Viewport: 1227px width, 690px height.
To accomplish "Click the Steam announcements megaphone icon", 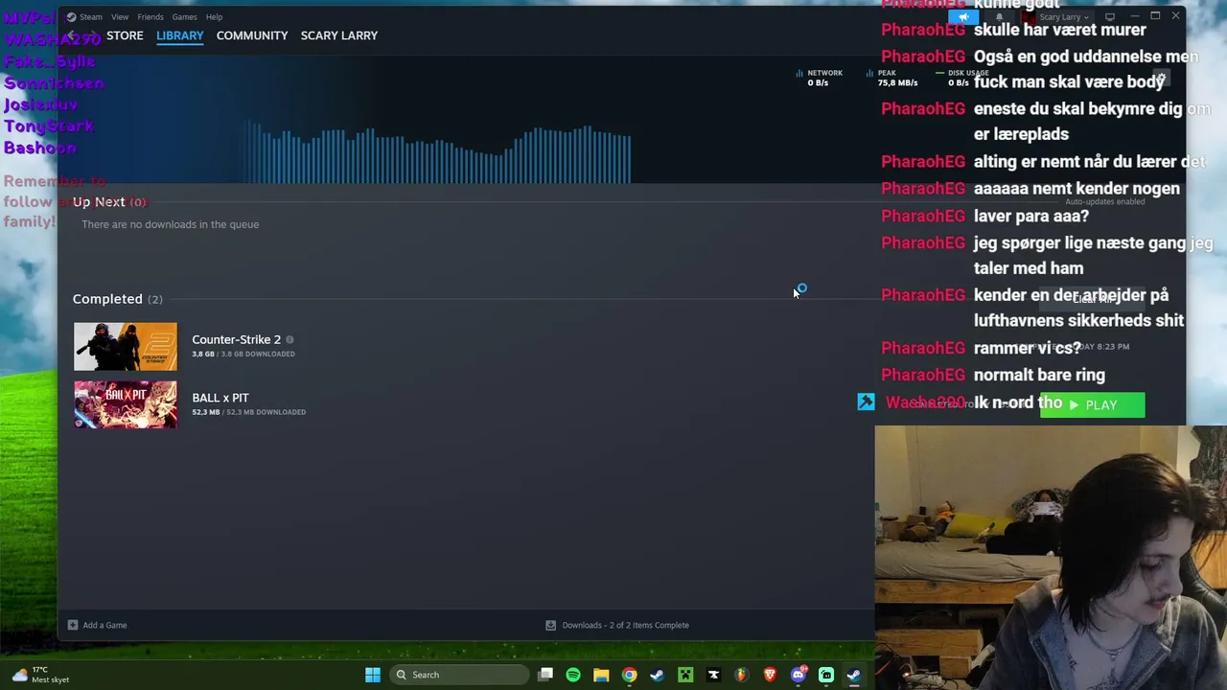I will click(964, 16).
